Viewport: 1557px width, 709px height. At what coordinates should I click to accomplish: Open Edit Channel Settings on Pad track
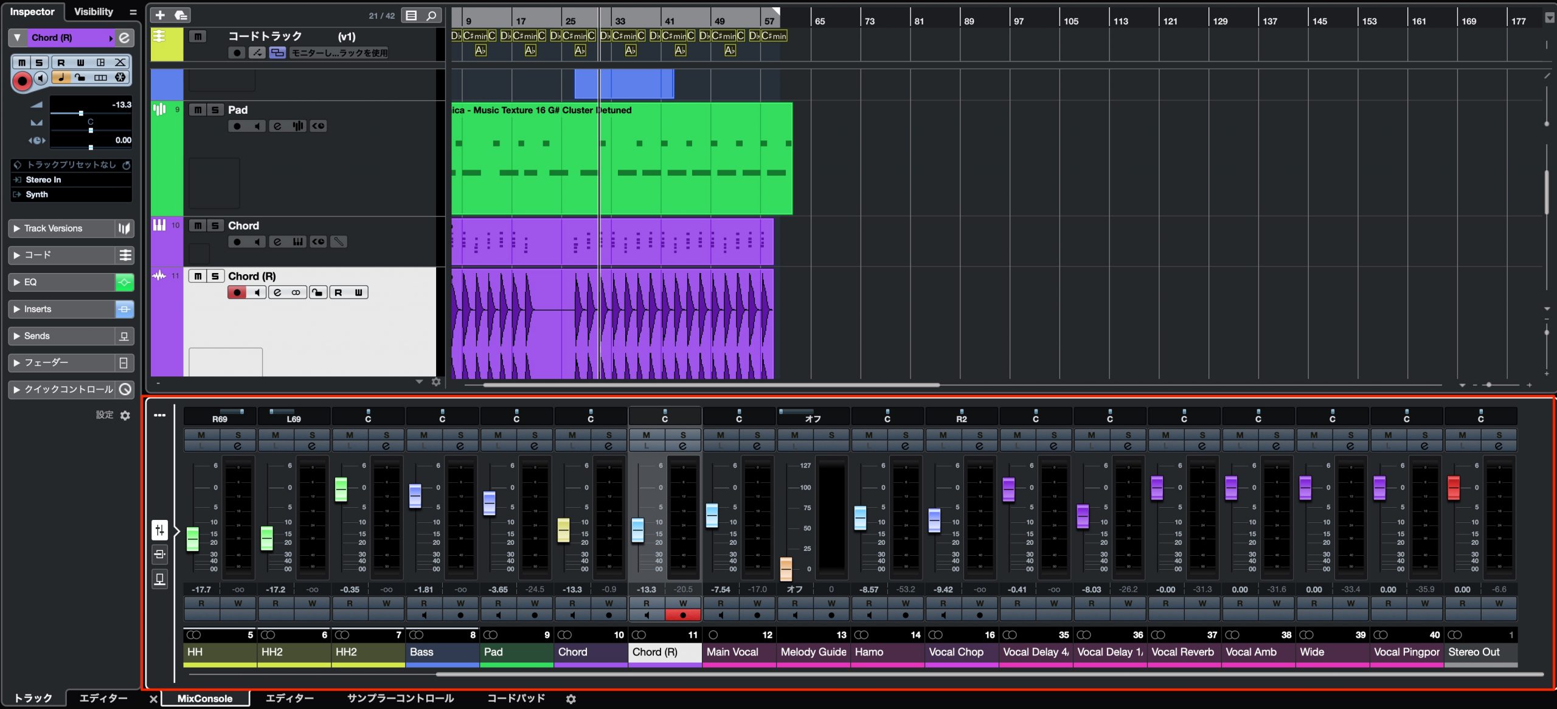(277, 126)
